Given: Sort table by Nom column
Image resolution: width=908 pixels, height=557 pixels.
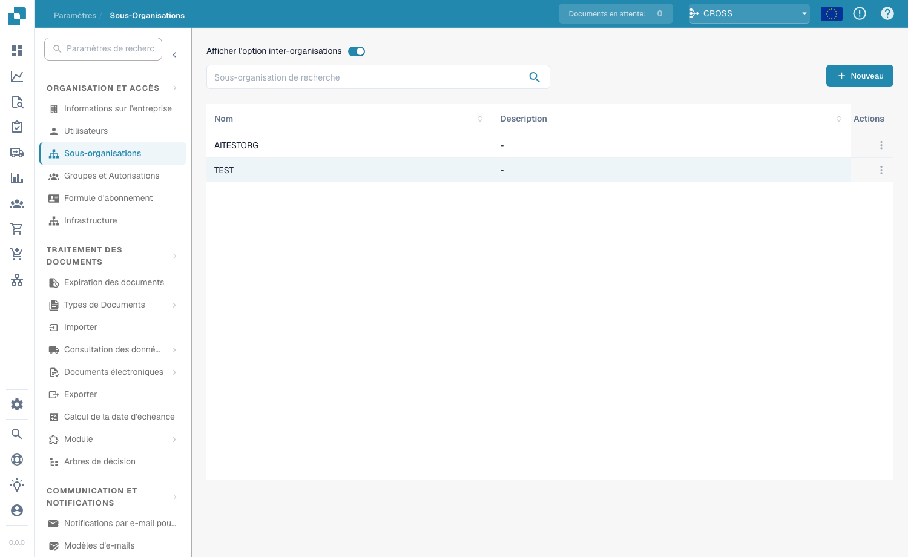Looking at the screenshot, I should pyautogui.click(x=480, y=119).
